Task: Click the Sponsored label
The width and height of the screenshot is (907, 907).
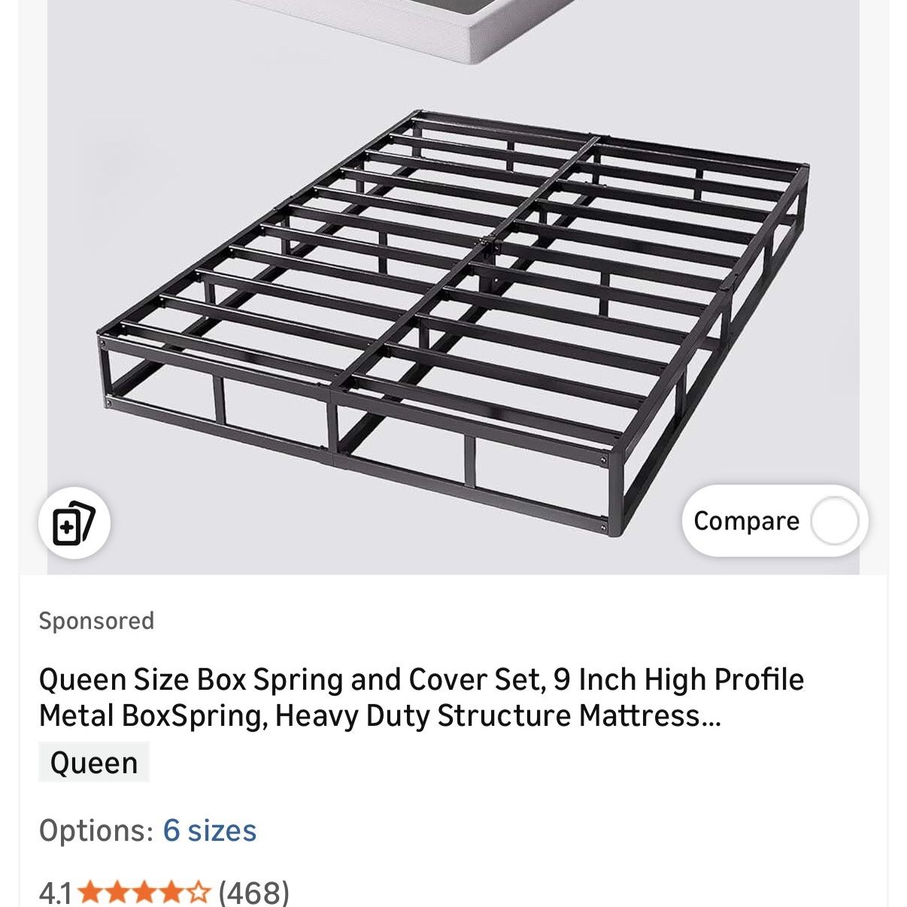Action: tap(96, 620)
